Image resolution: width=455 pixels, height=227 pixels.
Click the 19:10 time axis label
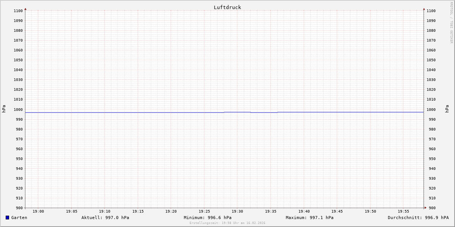(105, 211)
